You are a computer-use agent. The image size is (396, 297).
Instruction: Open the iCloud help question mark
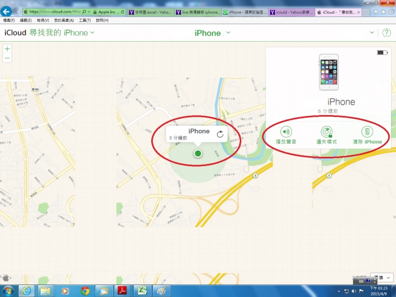coord(387,32)
